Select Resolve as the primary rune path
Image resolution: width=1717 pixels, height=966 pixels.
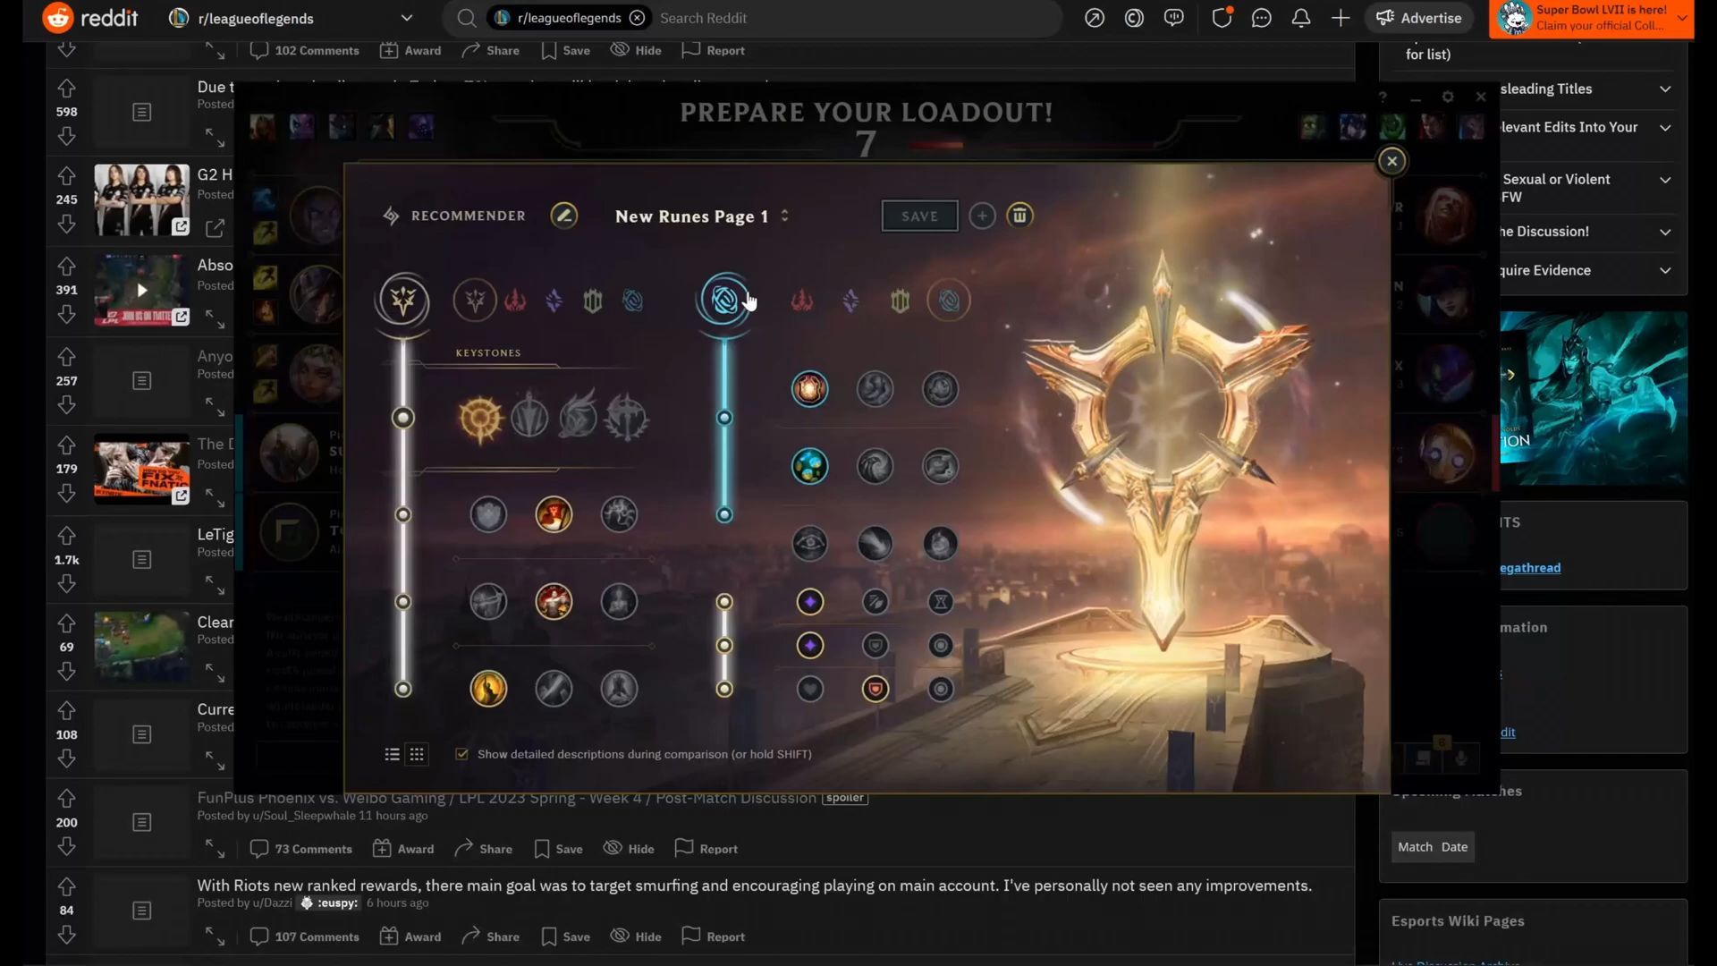pyautogui.click(x=593, y=301)
